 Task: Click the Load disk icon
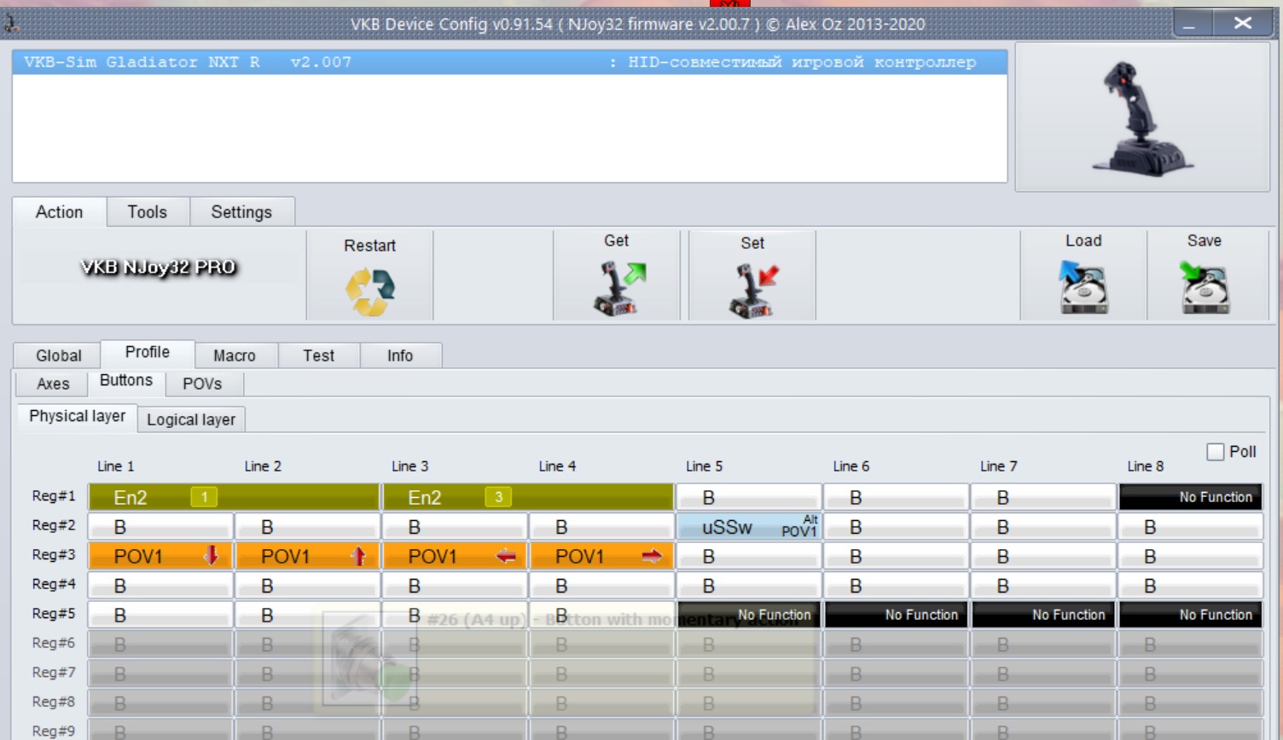[x=1083, y=289]
